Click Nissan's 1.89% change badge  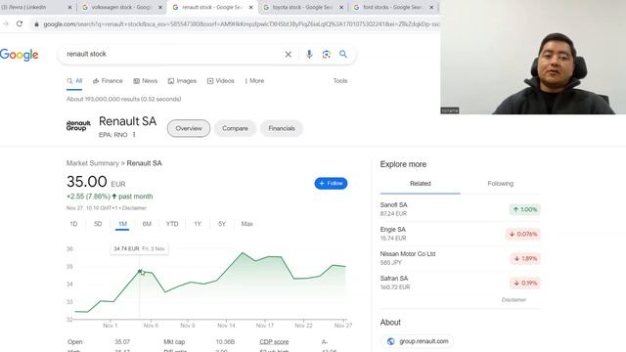pyautogui.click(x=525, y=258)
